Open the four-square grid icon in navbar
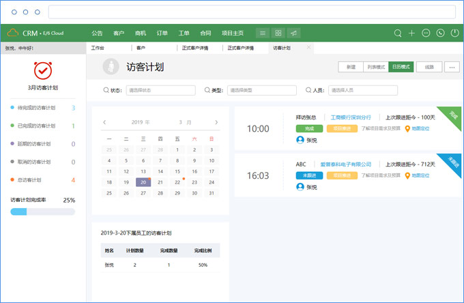This screenshot has height=303, width=464. pos(278,33)
